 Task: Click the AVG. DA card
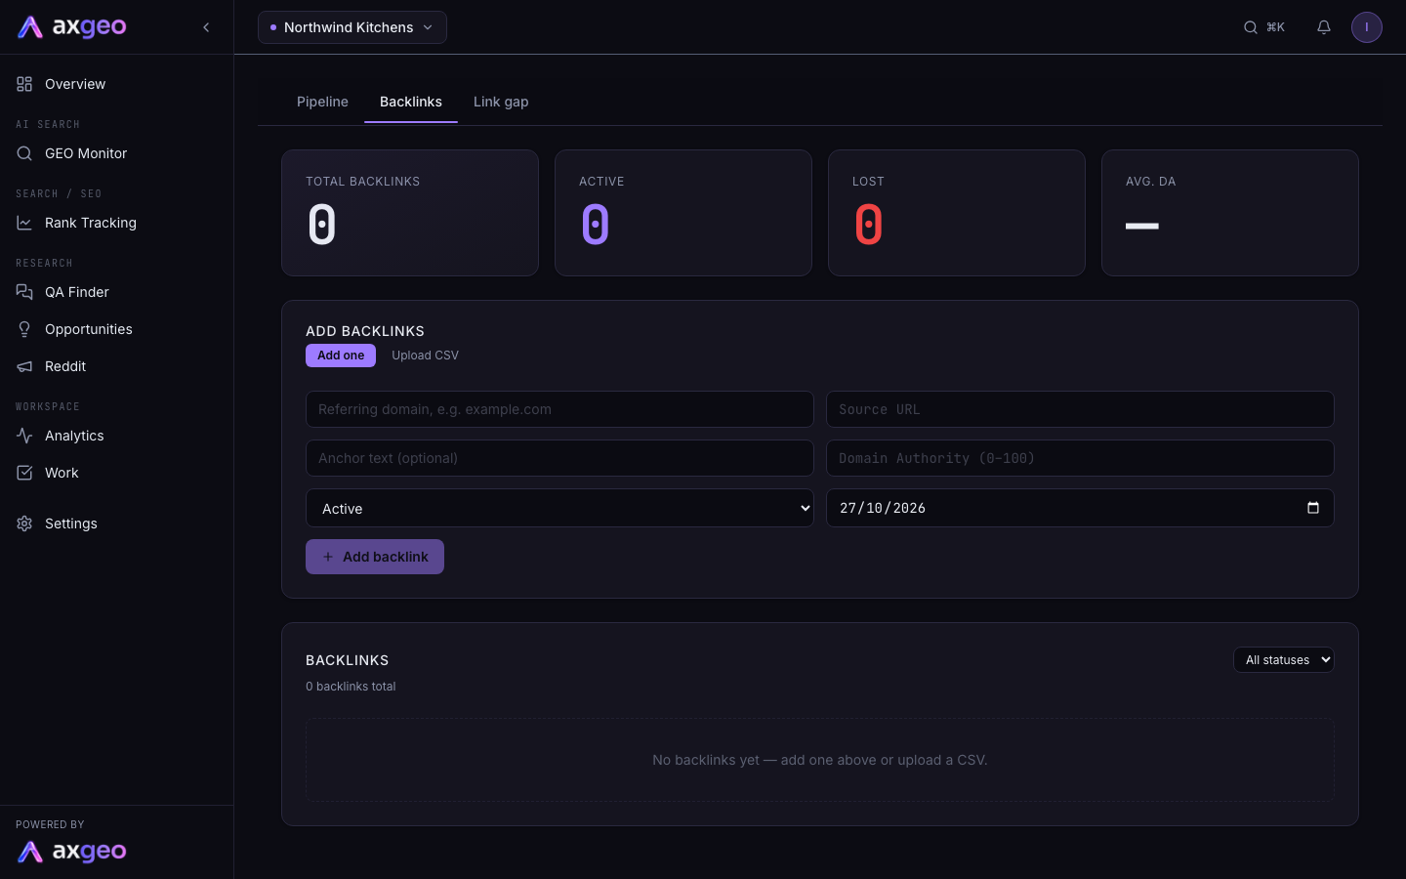[1230, 213]
